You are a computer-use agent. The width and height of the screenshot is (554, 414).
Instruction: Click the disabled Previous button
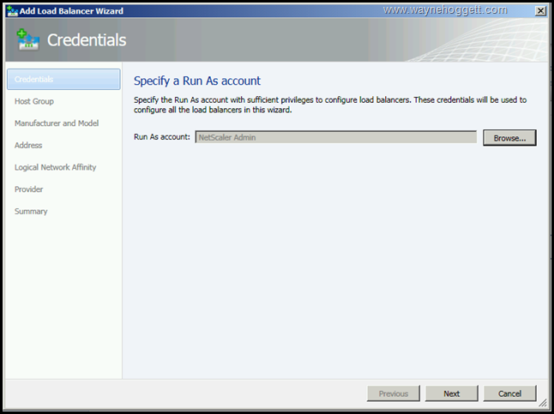point(394,393)
